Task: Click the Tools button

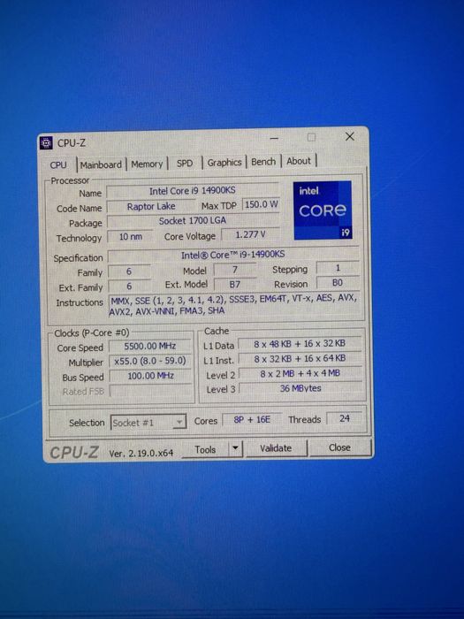Action: [205, 449]
